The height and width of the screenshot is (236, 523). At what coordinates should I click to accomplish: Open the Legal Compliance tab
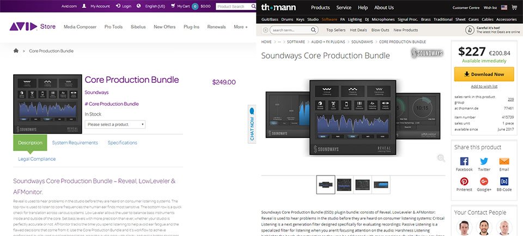(37, 159)
